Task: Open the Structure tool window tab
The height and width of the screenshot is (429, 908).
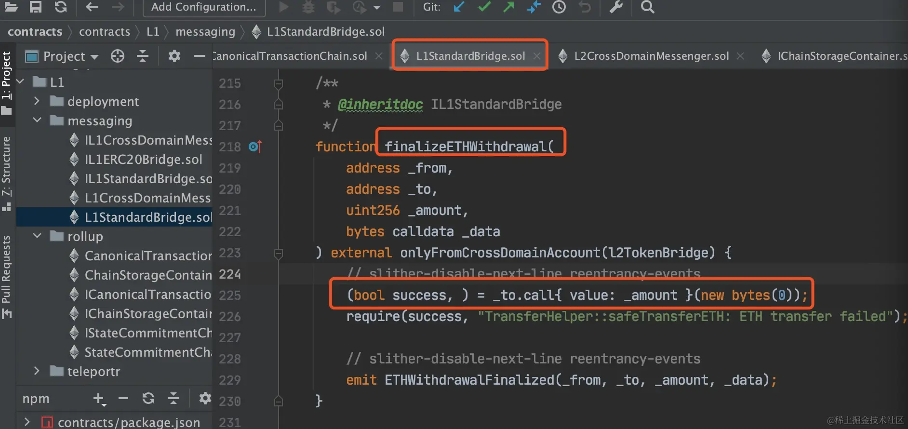Action: [7, 174]
